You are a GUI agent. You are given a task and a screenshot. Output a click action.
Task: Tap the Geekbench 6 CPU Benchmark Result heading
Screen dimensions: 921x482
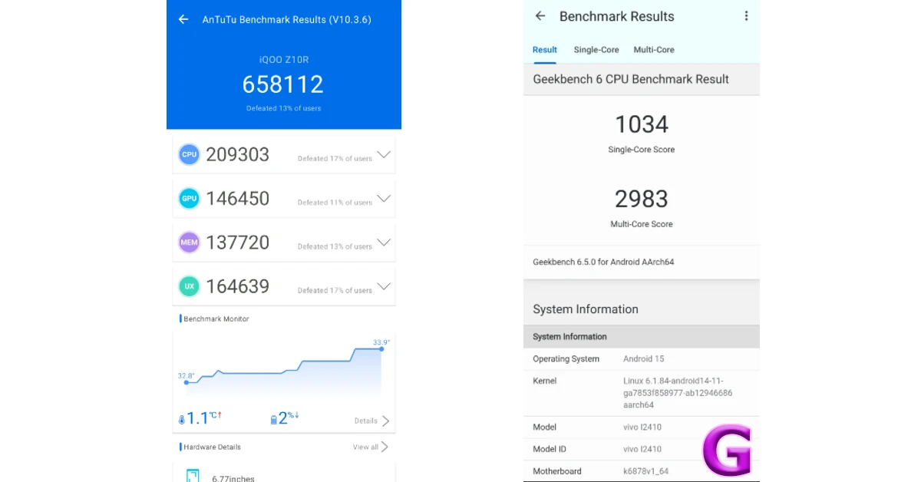tap(631, 79)
